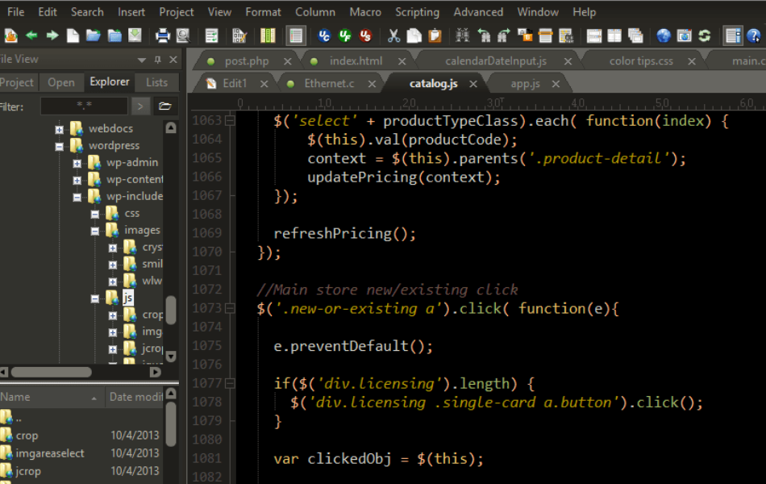
Task: Click the folder tree horizontal scrollbar thumb
Action: (52, 372)
